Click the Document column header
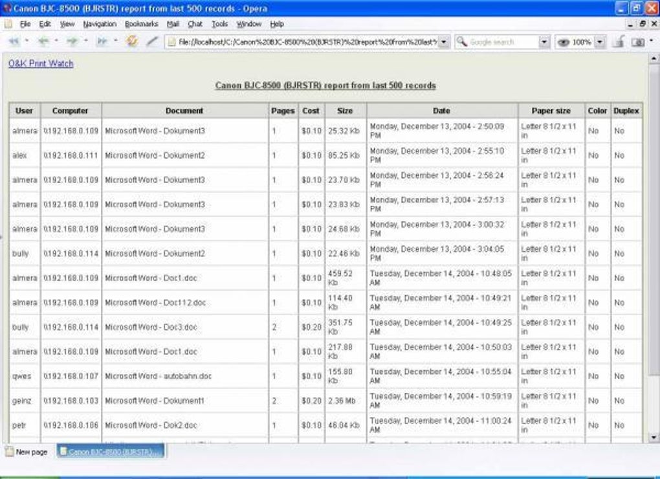The height and width of the screenshot is (479, 660). coord(184,111)
